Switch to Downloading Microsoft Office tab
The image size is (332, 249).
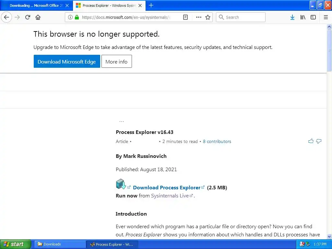tap(36, 6)
